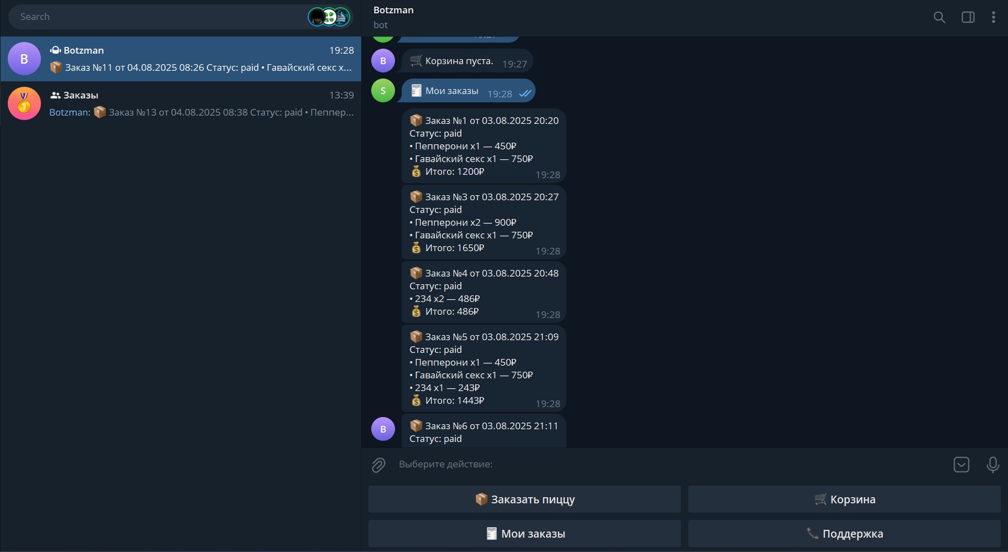The image size is (1008, 552).
Task: Toggle the right sidebar panel icon
Action: coord(968,17)
